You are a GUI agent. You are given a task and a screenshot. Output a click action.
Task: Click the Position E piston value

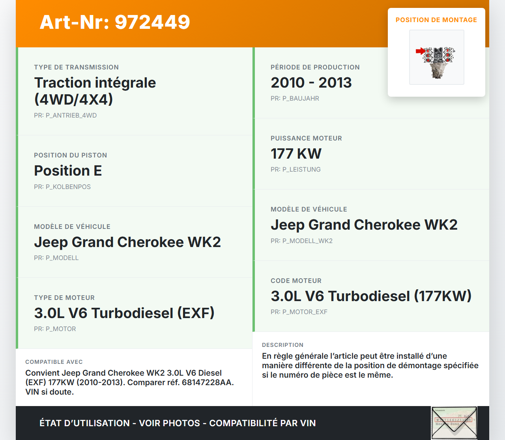pyautogui.click(x=68, y=171)
